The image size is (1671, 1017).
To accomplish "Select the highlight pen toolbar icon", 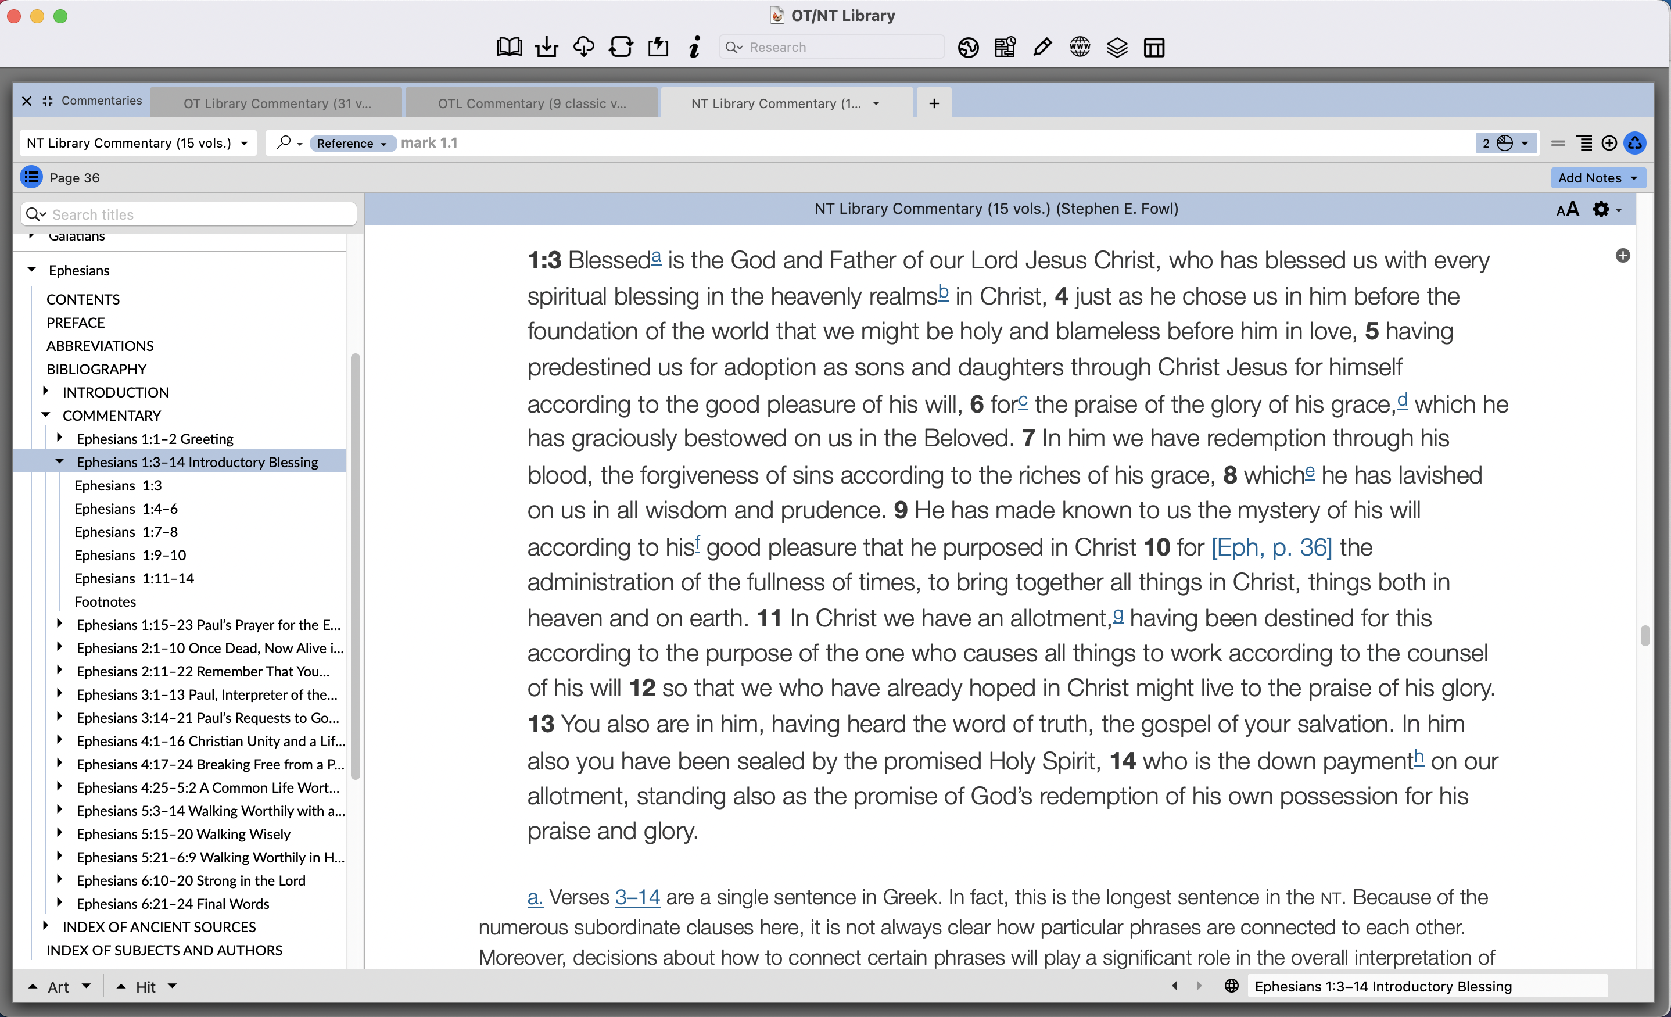I will click(1042, 47).
